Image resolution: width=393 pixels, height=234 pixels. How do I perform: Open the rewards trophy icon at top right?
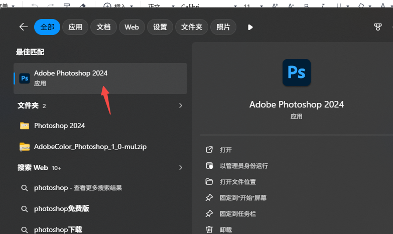378,27
